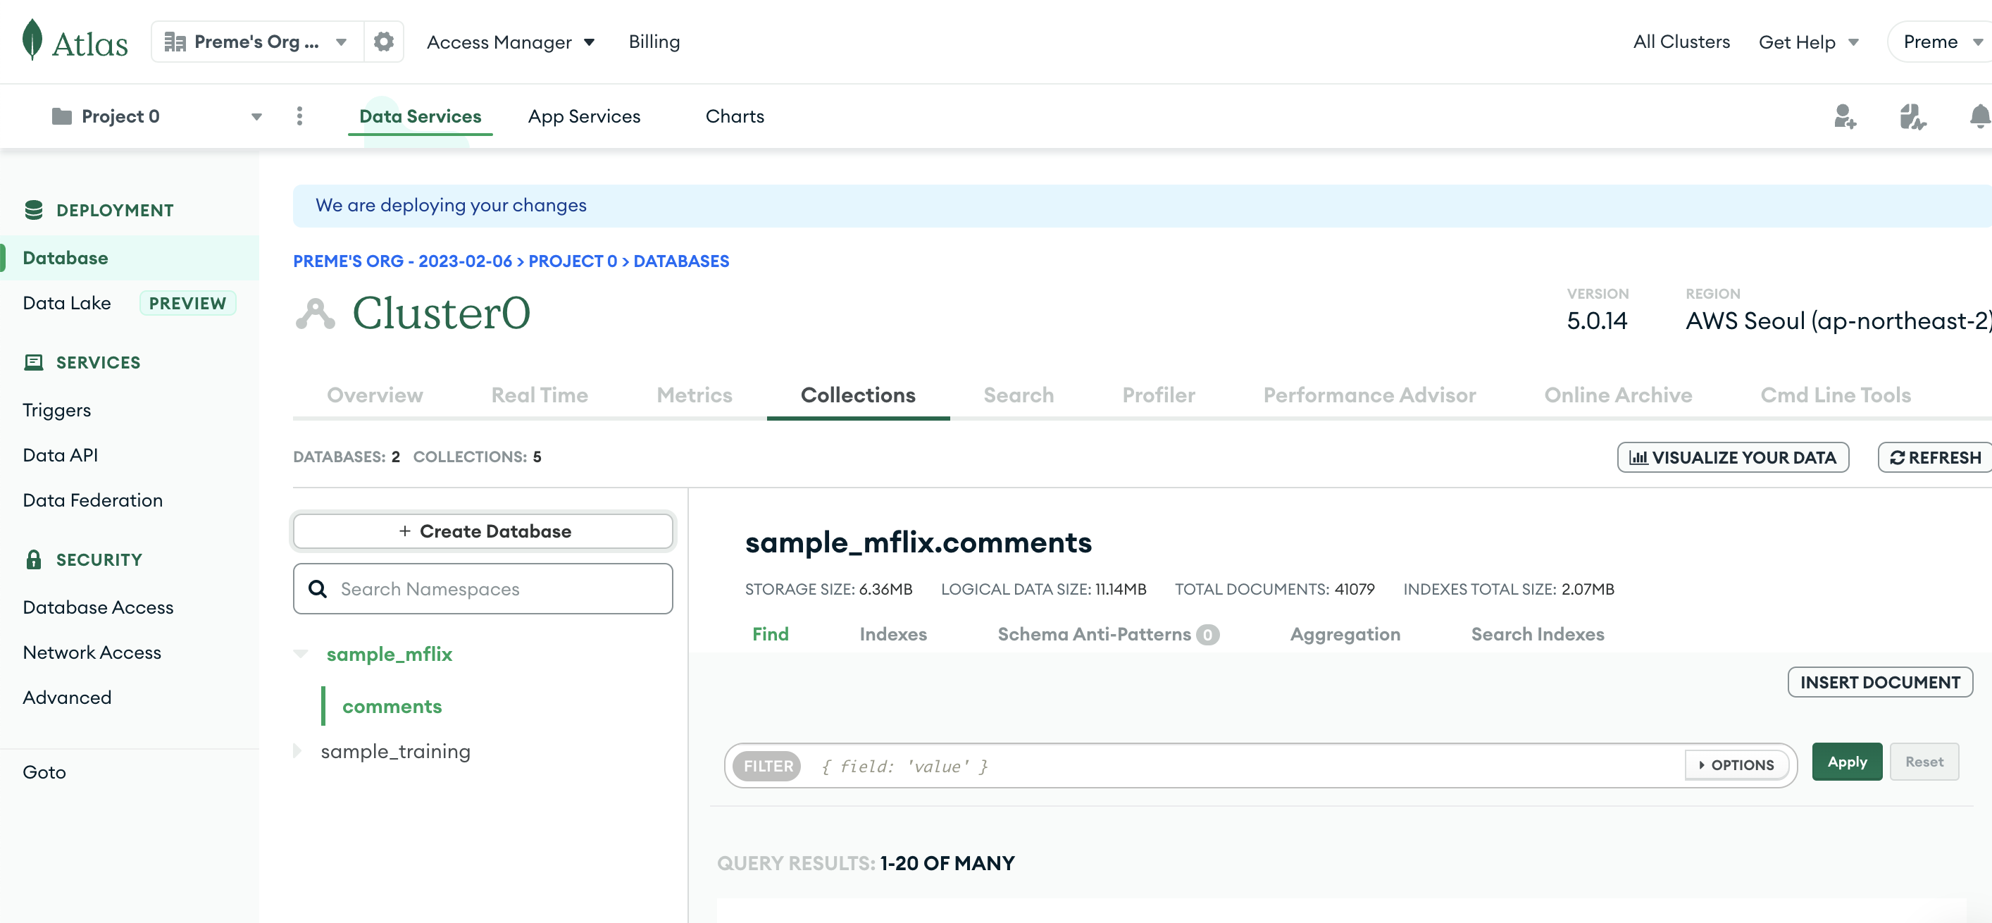Click the search magnifier in namespaces box
Image resolution: width=1992 pixels, height=923 pixels.
click(x=318, y=589)
